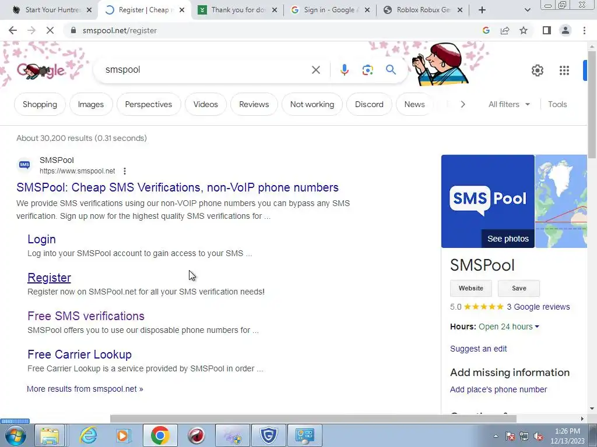This screenshot has width=597, height=447.
Task: Select the Discord filter chip
Action: coord(369,104)
